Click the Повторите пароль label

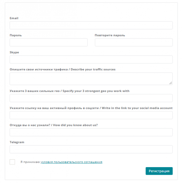click(x=110, y=35)
